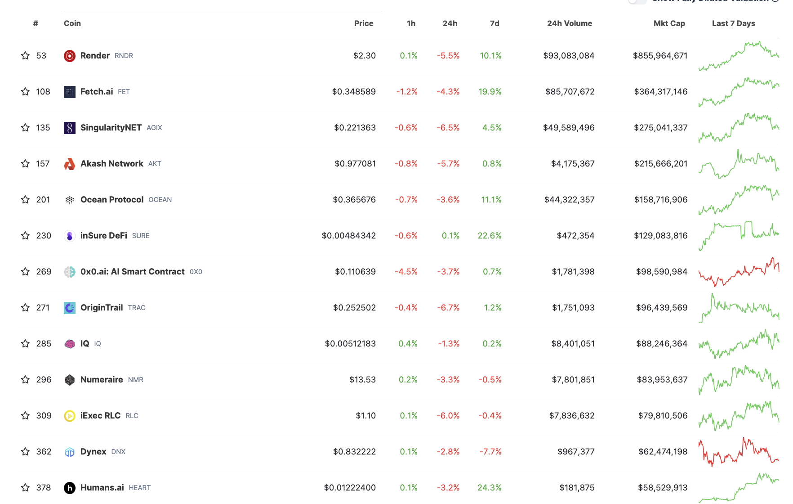Favorite Ocean Protocol using the star
This screenshot has height=504, width=793.
click(x=25, y=199)
